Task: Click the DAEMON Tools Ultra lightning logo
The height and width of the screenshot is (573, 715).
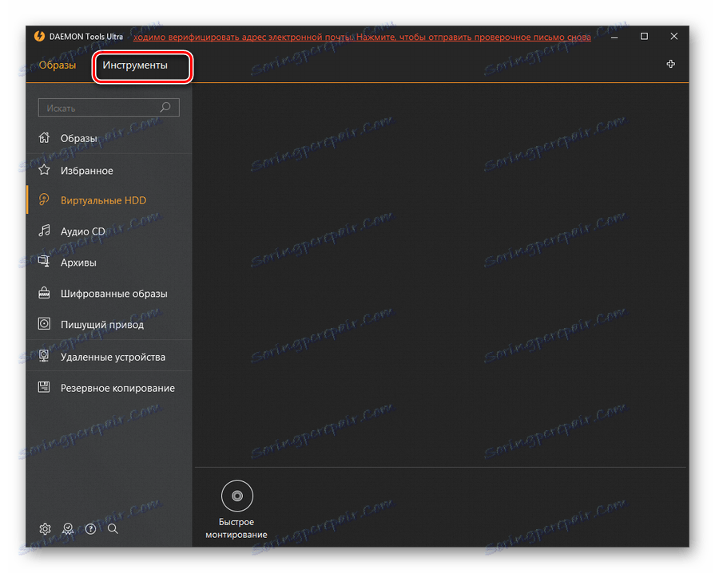Action: click(40, 36)
